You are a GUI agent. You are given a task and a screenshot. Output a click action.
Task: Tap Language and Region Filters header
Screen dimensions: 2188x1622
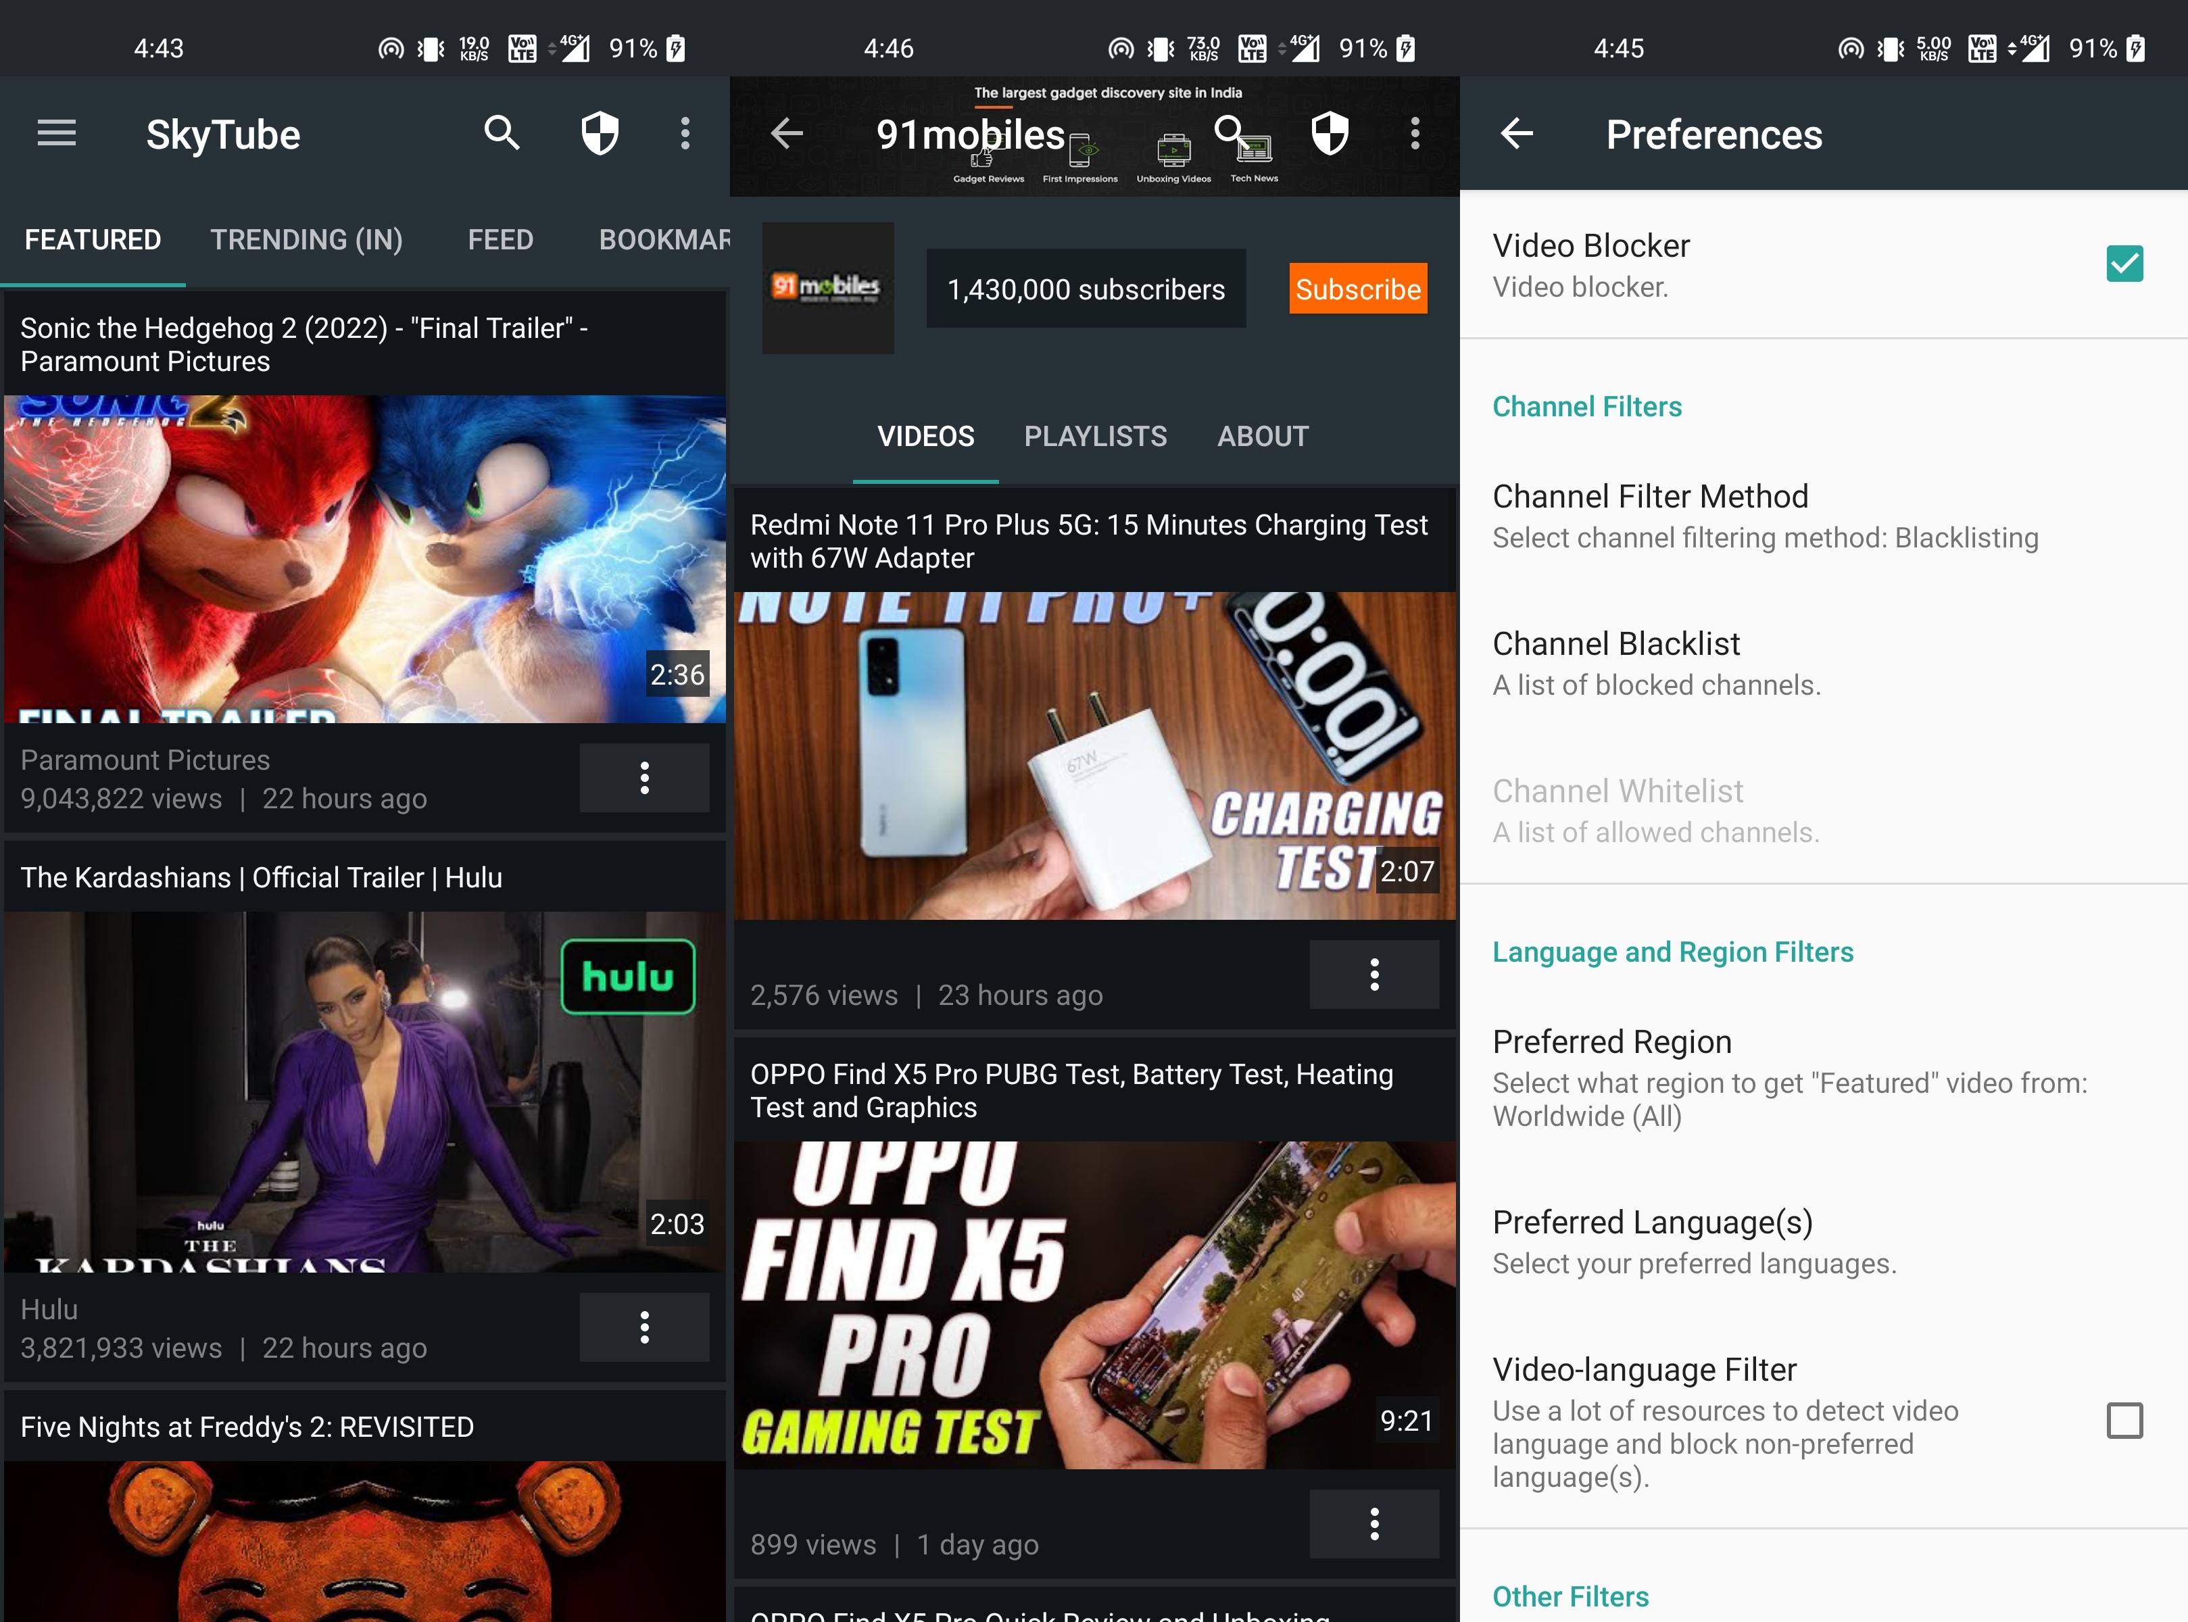point(1672,952)
